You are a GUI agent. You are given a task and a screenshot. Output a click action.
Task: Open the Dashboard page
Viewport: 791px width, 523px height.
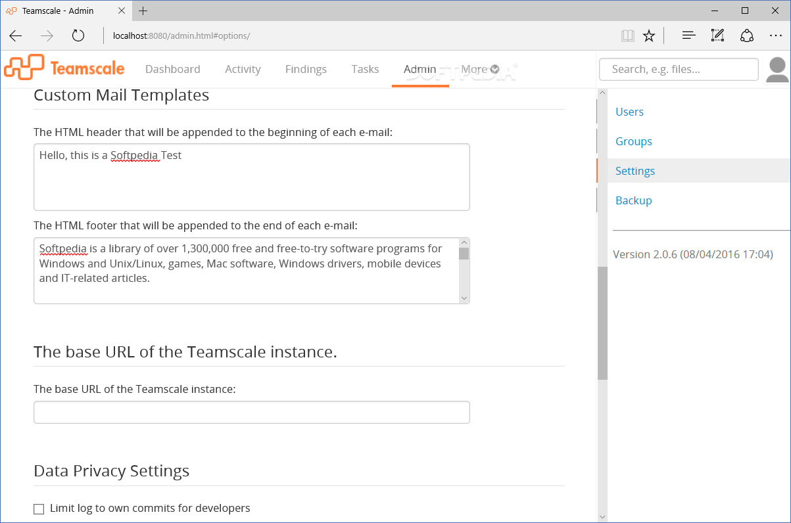point(173,69)
